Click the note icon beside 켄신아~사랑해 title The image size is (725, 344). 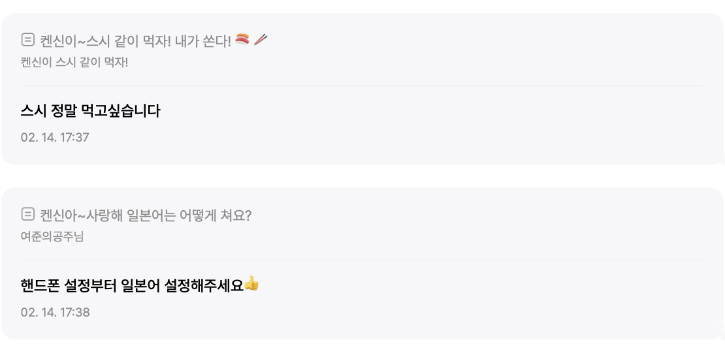[27, 214]
